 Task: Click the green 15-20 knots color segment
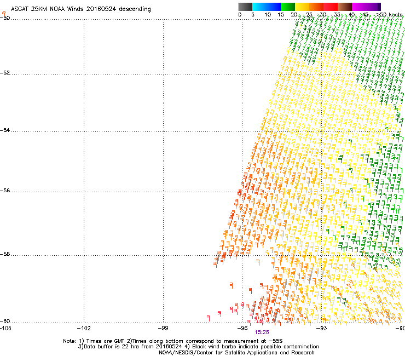click(288, 7)
